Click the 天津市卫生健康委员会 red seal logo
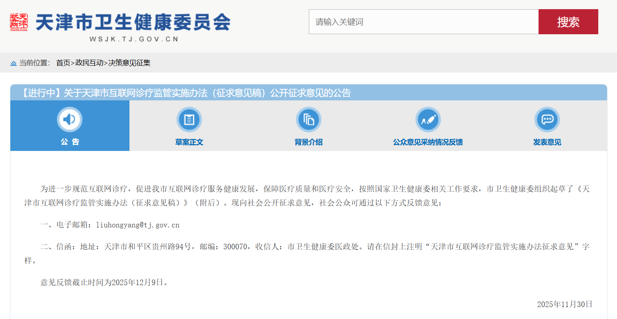Viewport: 617px width, 319px height. 19,20
